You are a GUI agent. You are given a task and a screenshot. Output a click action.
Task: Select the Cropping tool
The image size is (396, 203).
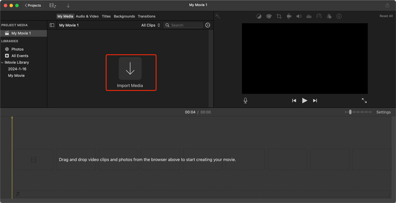[x=279, y=16]
